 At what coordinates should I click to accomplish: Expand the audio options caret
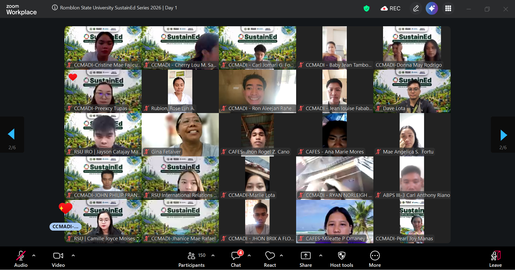(x=34, y=256)
